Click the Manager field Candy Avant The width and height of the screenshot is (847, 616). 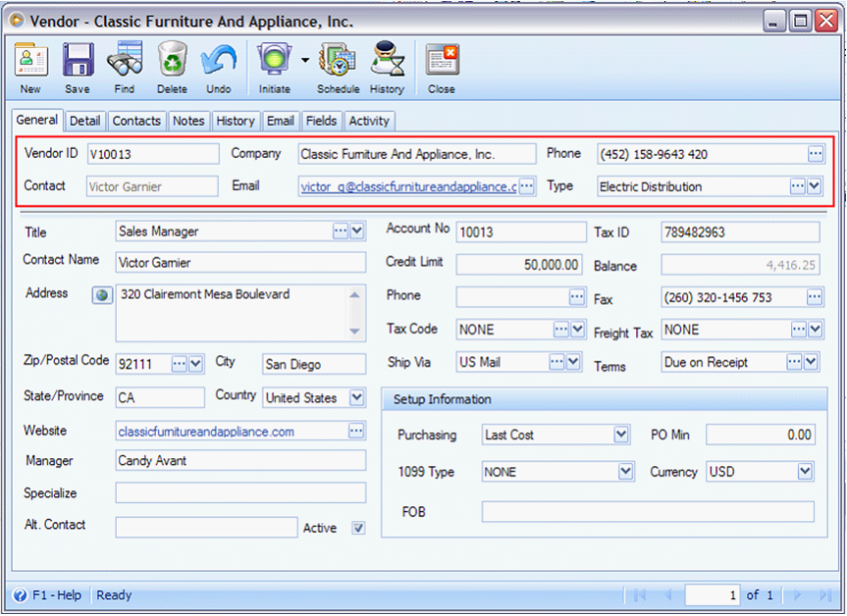(240, 460)
